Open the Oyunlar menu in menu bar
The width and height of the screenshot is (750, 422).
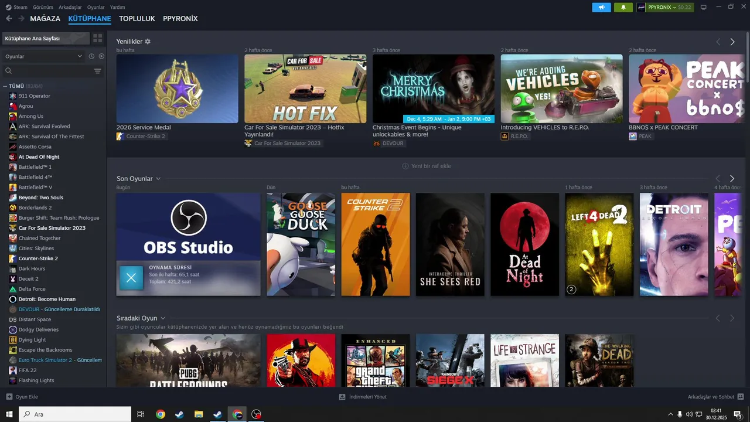click(96, 7)
